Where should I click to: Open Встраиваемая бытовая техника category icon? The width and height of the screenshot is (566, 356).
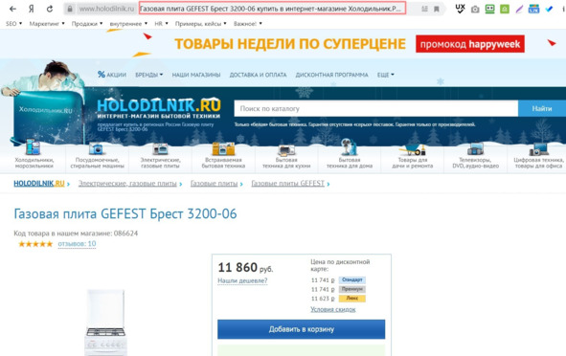(x=223, y=148)
